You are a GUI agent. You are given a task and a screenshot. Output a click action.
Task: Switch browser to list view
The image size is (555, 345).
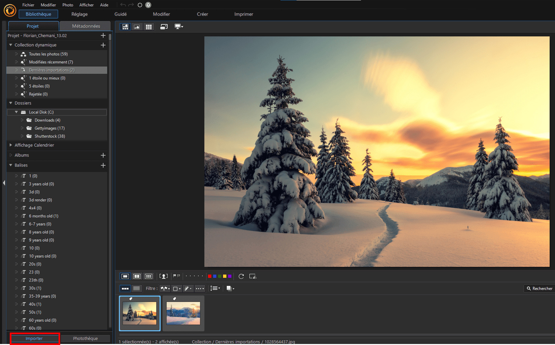tap(137, 288)
